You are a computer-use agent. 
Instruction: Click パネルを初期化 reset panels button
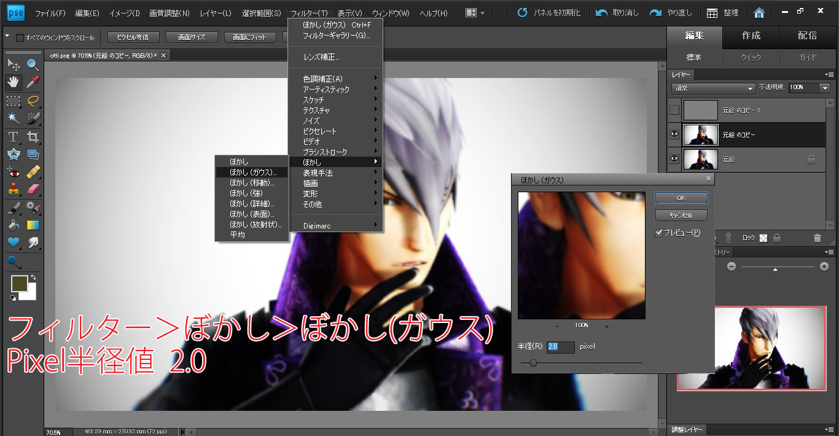(548, 13)
